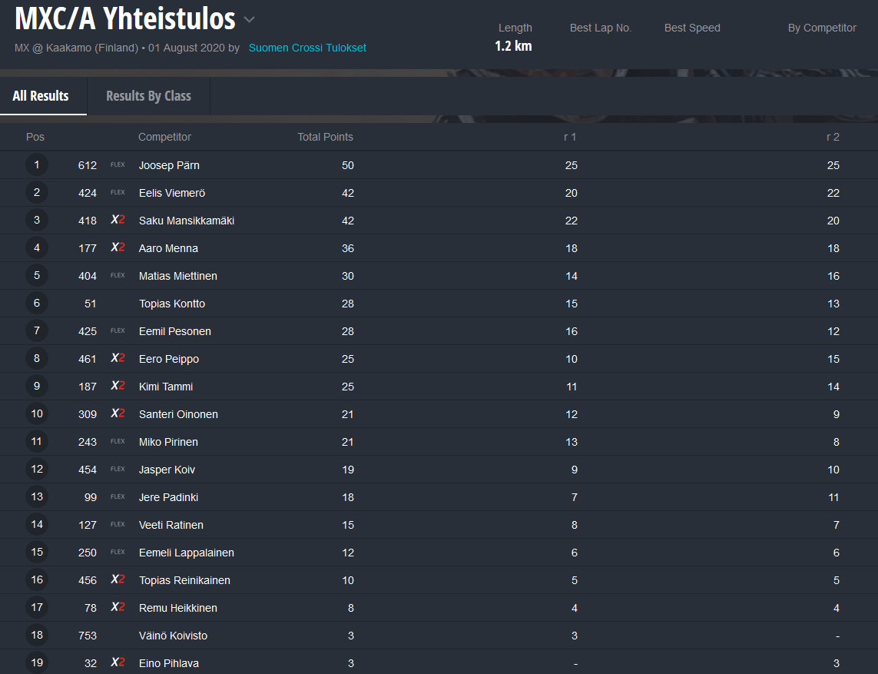This screenshot has width=878, height=674.
Task: Click the r 2 column header
Action: click(x=833, y=138)
